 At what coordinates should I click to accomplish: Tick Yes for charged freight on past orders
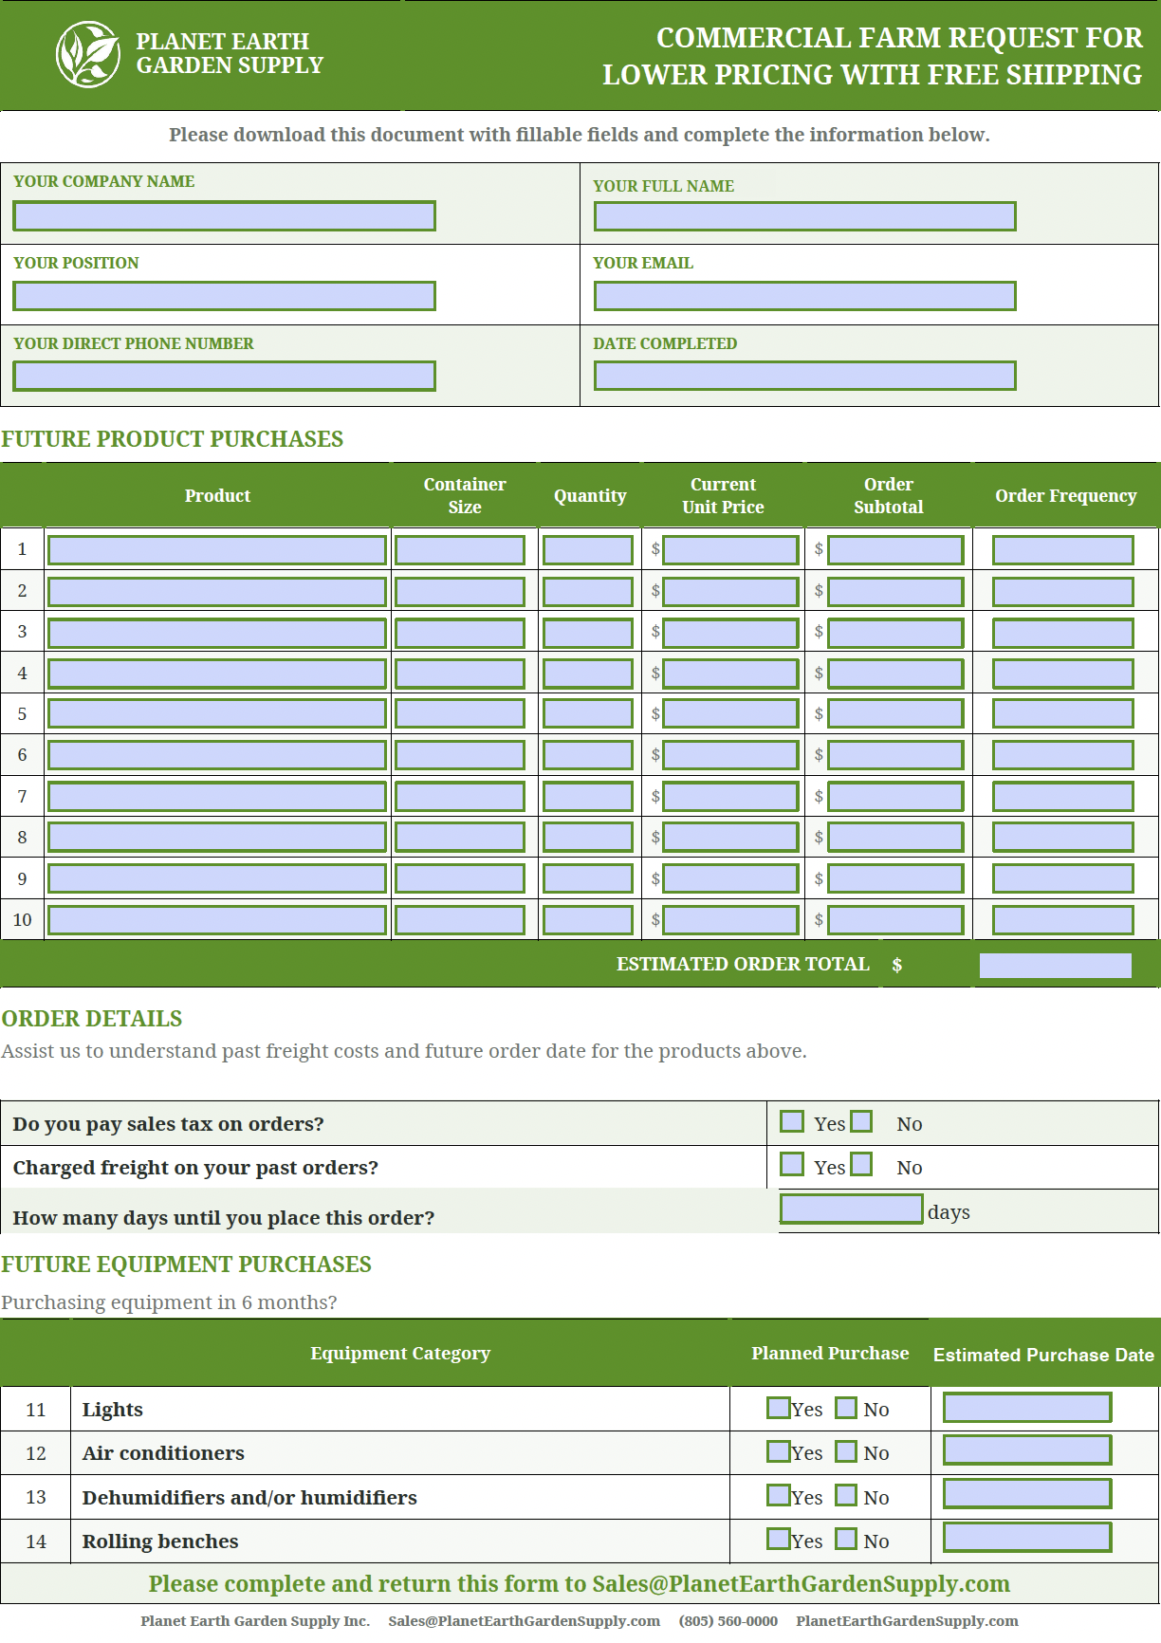tap(792, 1164)
